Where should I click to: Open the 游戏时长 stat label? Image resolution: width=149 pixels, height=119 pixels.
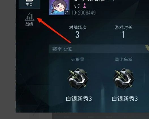[124, 28]
